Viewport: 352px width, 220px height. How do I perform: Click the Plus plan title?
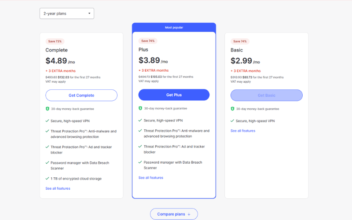pos(143,50)
